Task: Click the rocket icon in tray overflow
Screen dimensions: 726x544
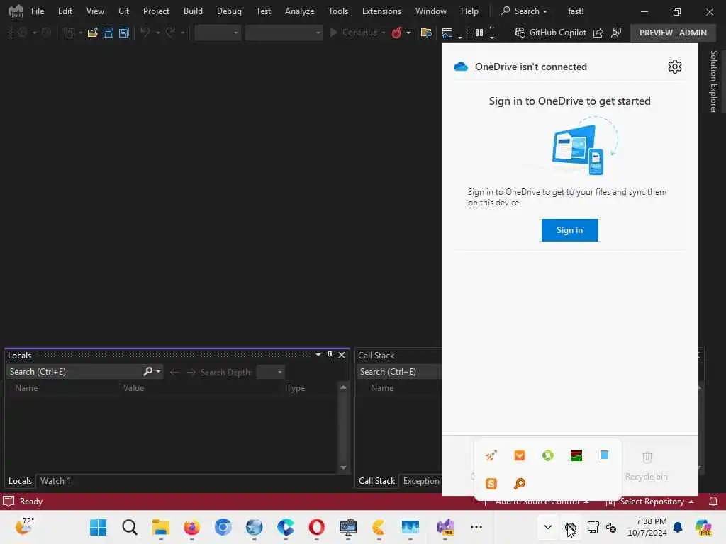Action: point(491,455)
